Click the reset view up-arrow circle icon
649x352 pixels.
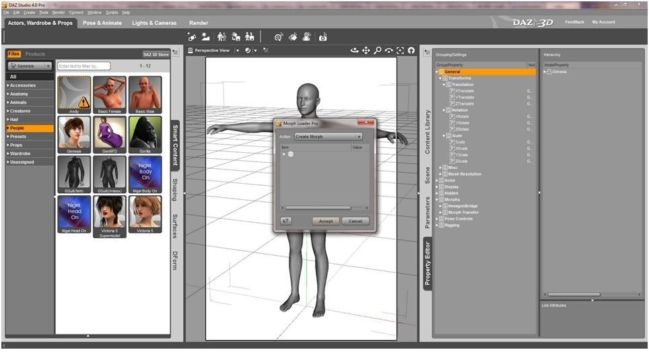[x=411, y=50]
